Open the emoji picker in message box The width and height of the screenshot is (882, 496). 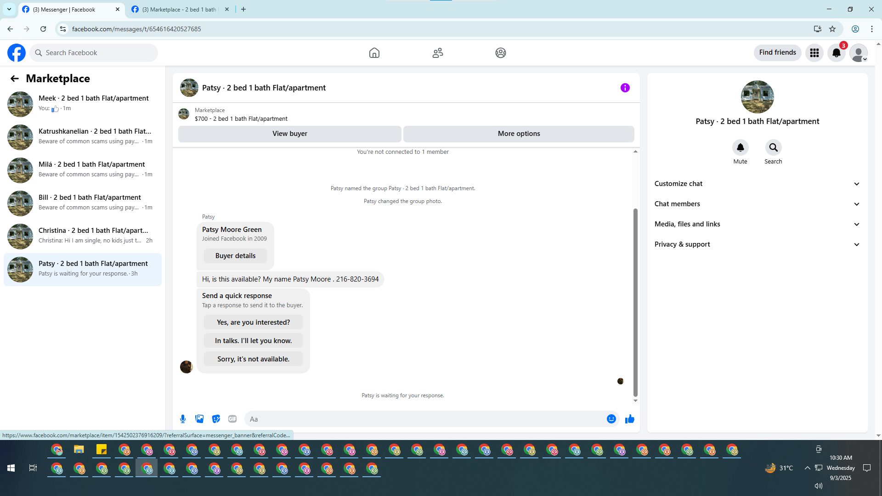coord(611,419)
